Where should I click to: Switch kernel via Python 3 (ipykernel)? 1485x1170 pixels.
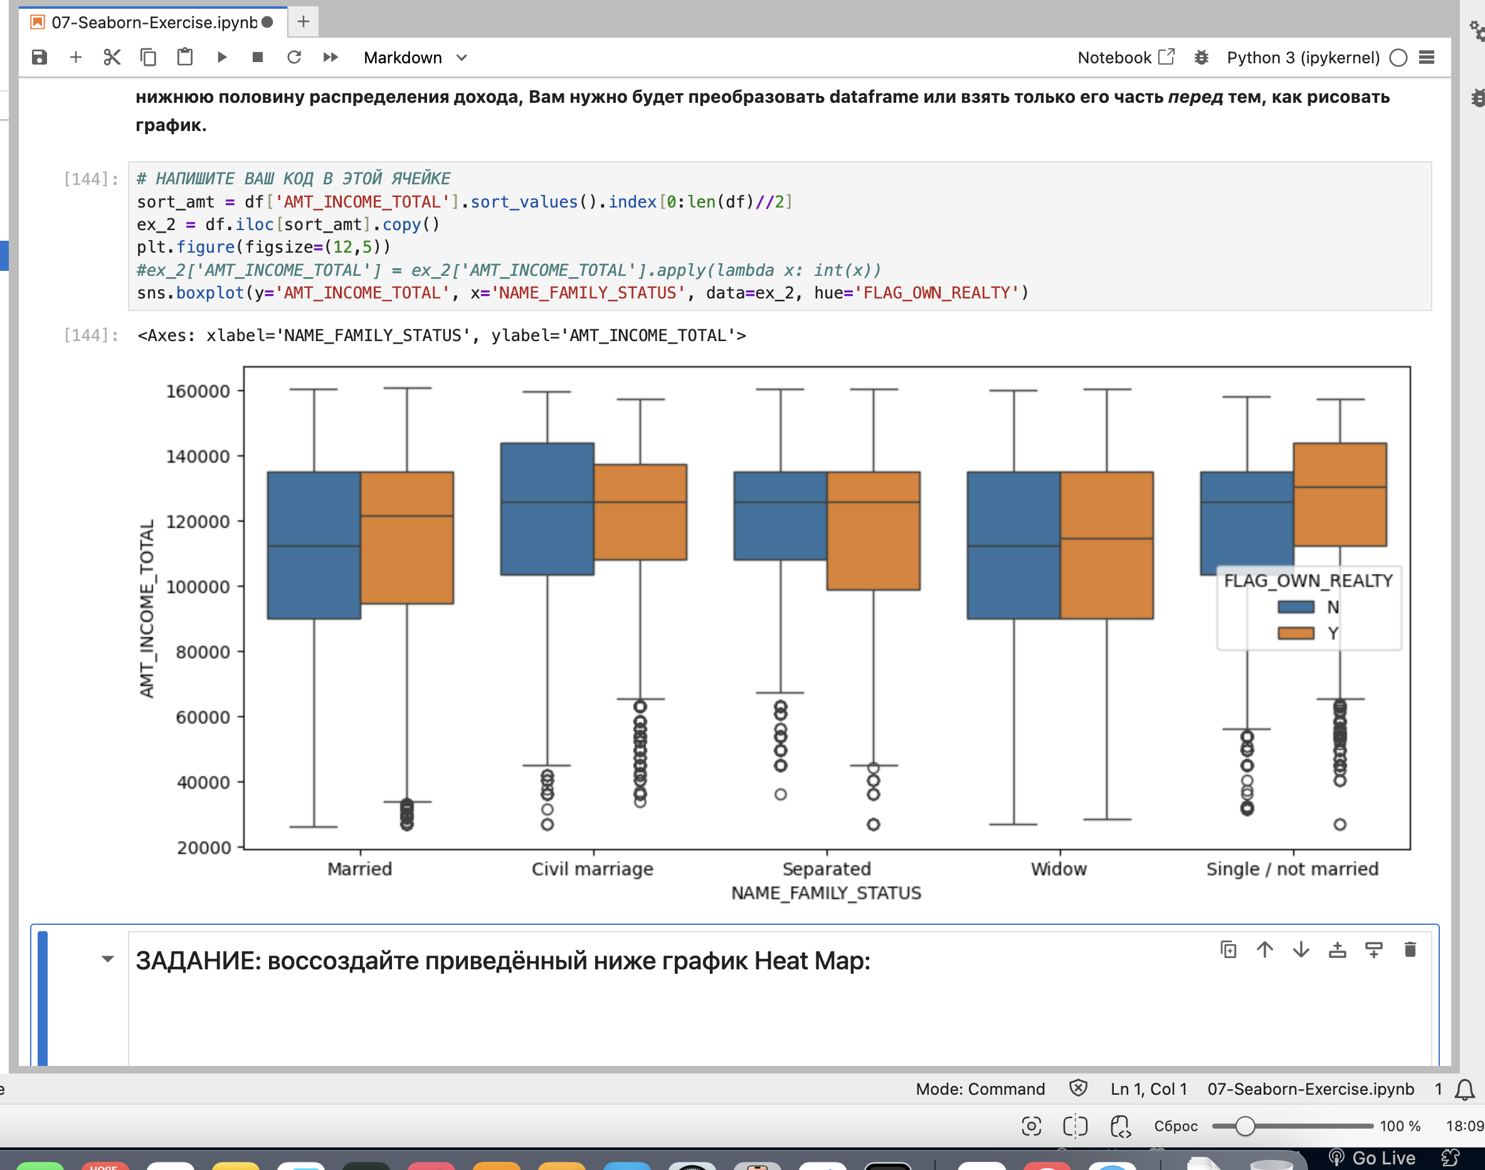[1303, 58]
